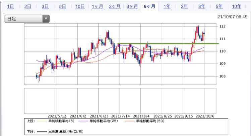Click the dropdown arrow beside 日足
Viewport: 251px width, 136px height.
(x=46, y=19)
